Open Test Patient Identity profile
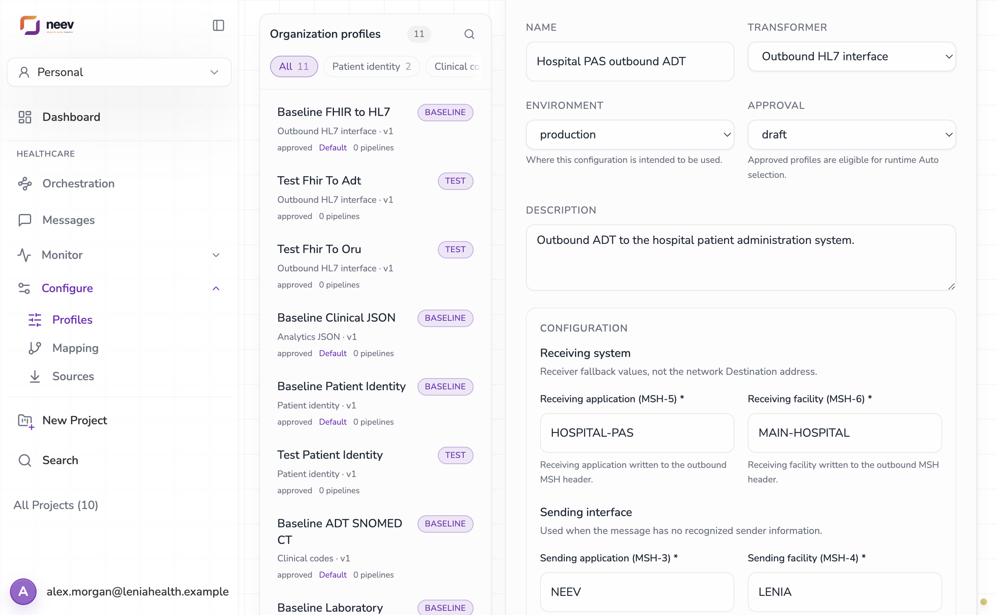The image size is (997, 615). [376, 471]
